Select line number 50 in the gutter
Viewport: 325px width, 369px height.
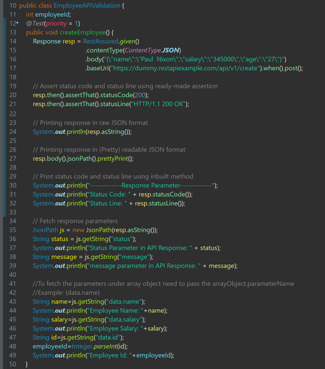13,364
